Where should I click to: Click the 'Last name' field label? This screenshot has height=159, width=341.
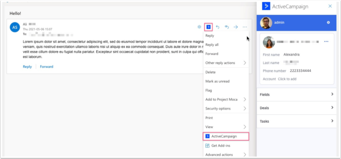271,63
